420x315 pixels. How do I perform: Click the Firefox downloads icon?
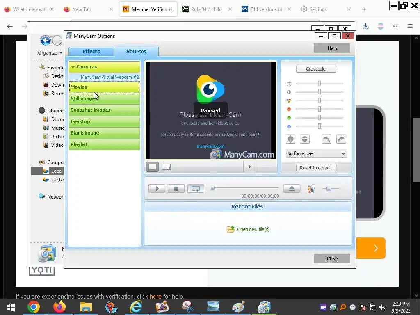365,26
